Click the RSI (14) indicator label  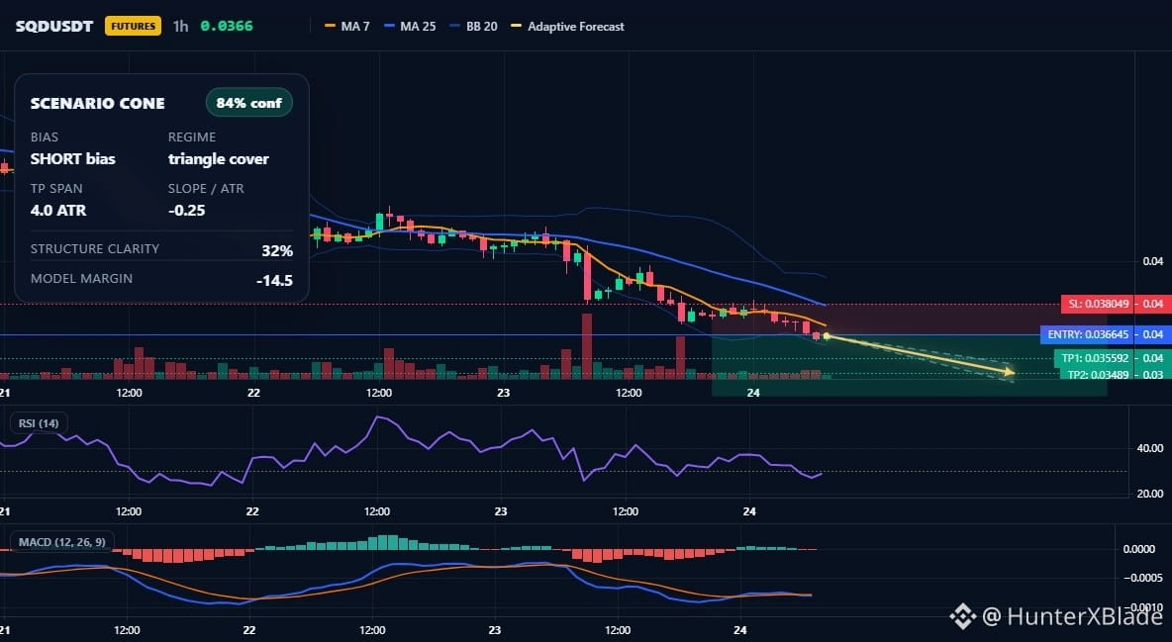pyautogui.click(x=39, y=423)
